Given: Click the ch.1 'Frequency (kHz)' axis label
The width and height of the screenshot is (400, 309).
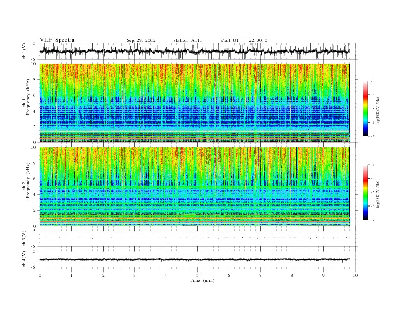Looking at the screenshot, I should [x=28, y=97].
